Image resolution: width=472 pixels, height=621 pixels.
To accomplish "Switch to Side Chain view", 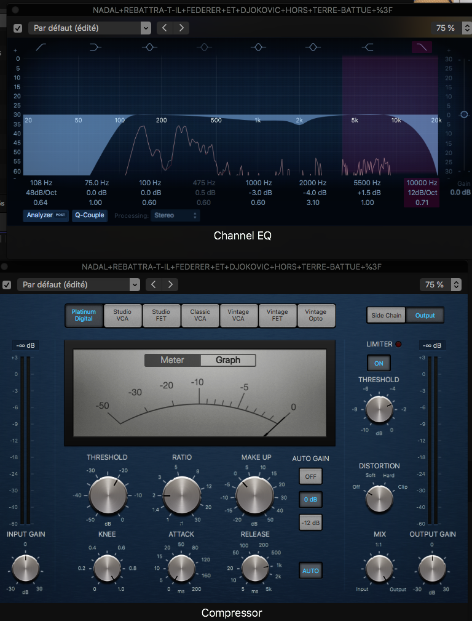I will pyautogui.click(x=386, y=316).
